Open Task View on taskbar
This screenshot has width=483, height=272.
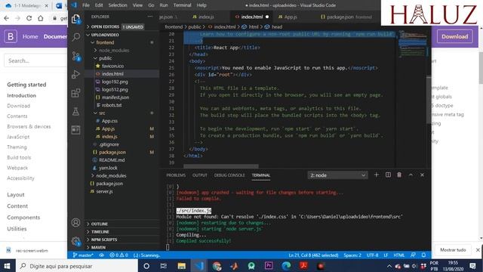click(164, 266)
